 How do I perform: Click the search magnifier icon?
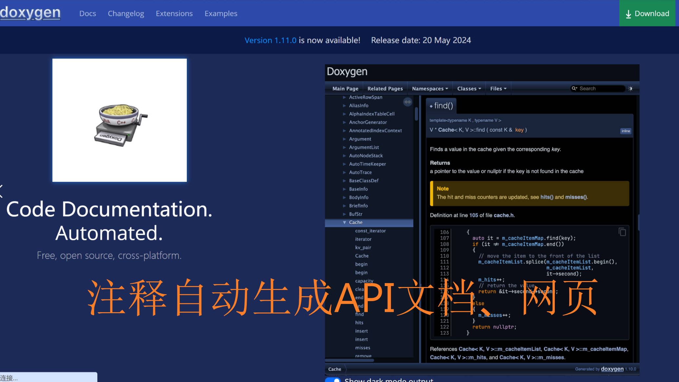pos(574,88)
